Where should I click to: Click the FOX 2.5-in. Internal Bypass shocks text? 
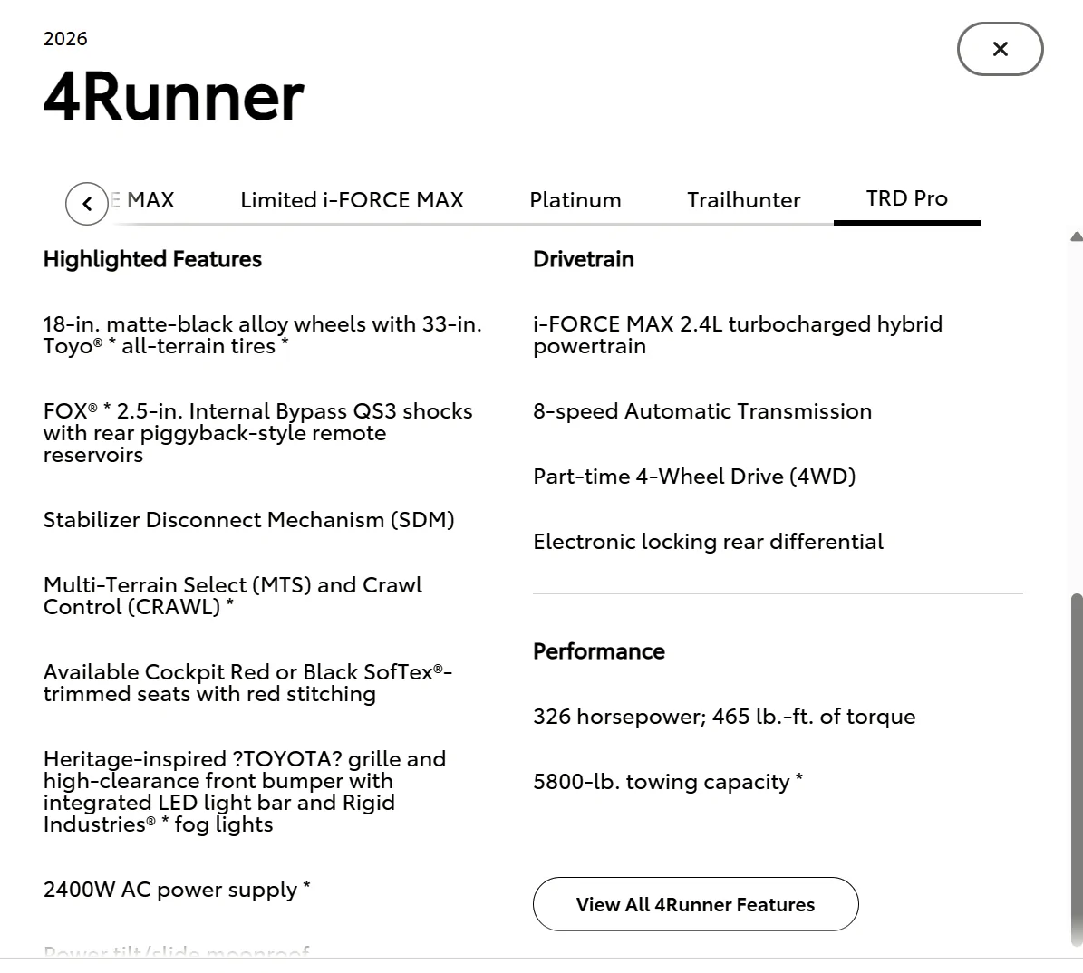257,433
